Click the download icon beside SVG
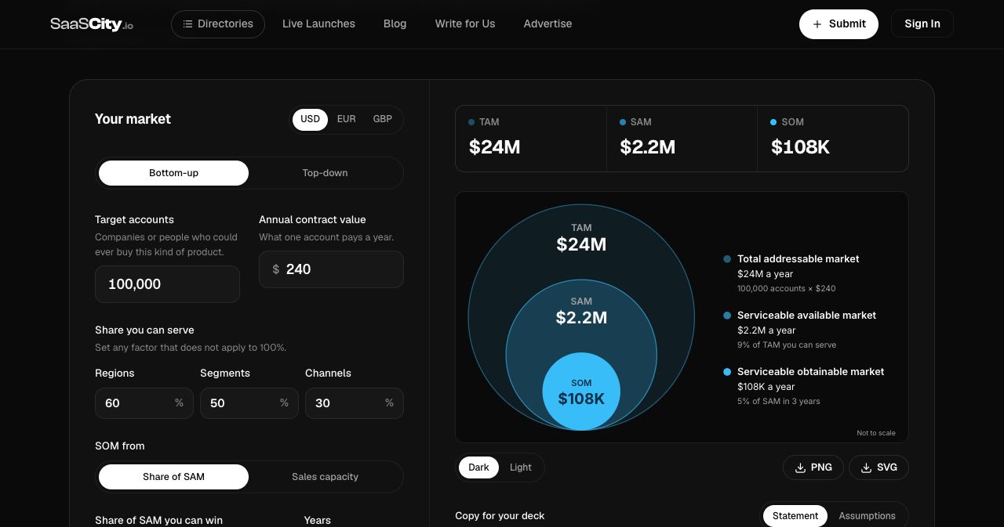Viewport: 1004px width, 527px height. [x=866, y=467]
